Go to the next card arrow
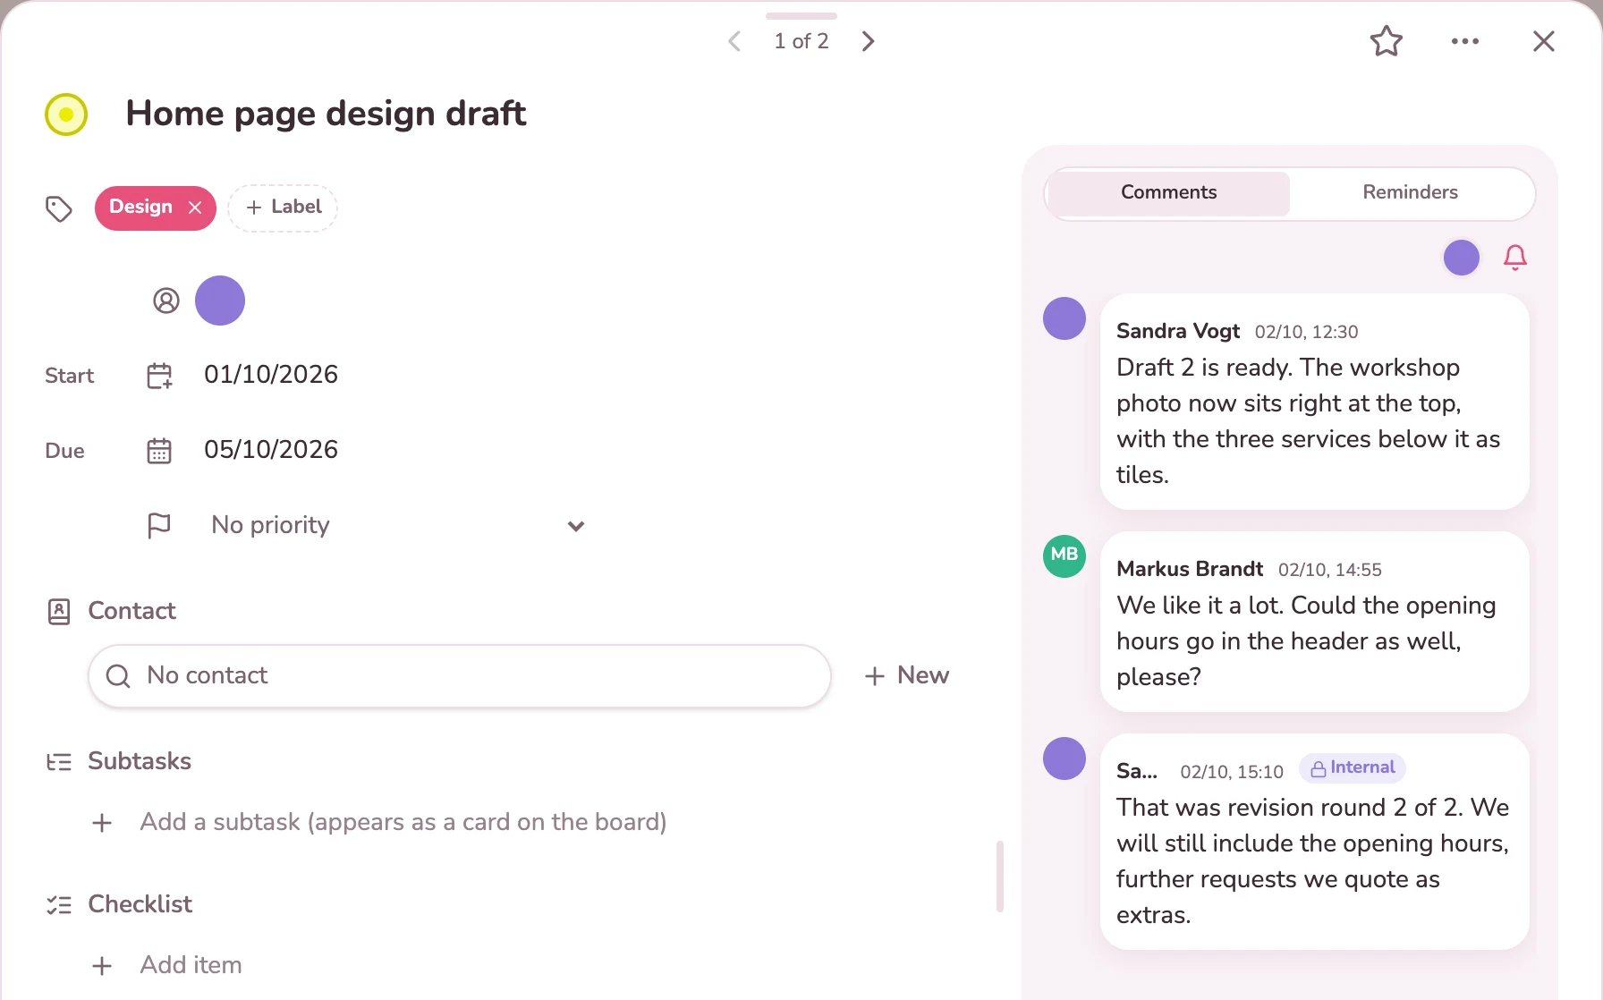The width and height of the screenshot is (1603, 1000). pos(868,41)
